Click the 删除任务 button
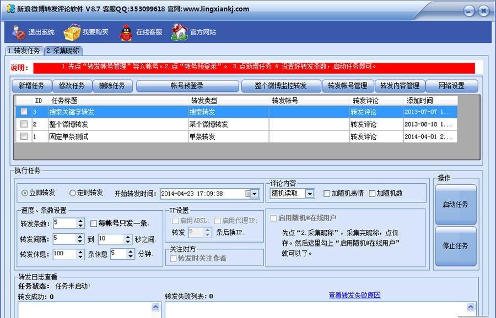 tap(114, 86)
